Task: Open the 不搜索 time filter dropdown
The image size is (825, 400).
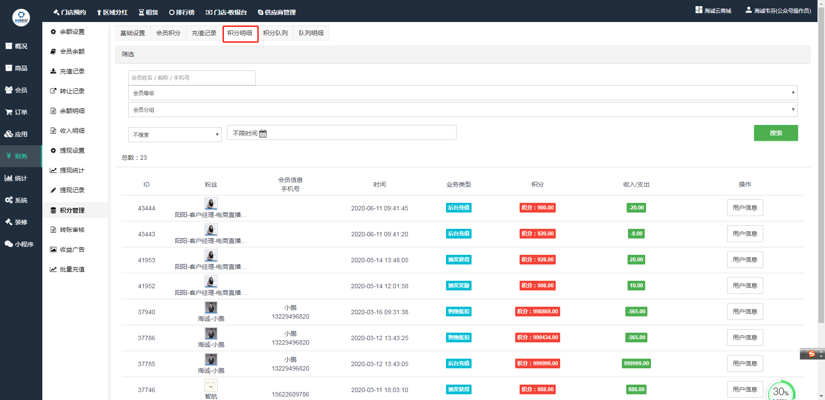Action: [x=175, y=135]
